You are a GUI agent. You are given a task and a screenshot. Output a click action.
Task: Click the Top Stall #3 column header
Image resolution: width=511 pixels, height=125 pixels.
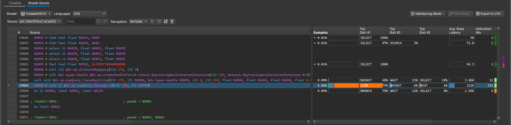tap(433, 31)
